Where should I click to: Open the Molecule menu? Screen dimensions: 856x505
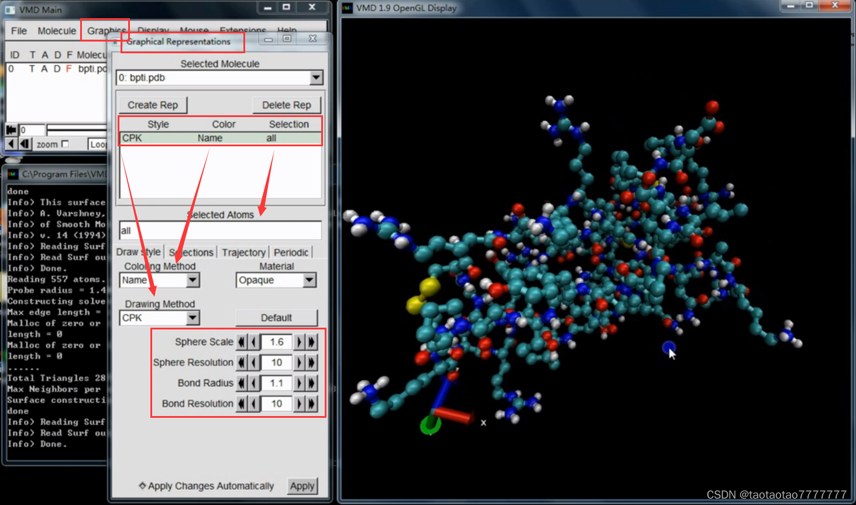pyautogui.click(x=57, y=31)
